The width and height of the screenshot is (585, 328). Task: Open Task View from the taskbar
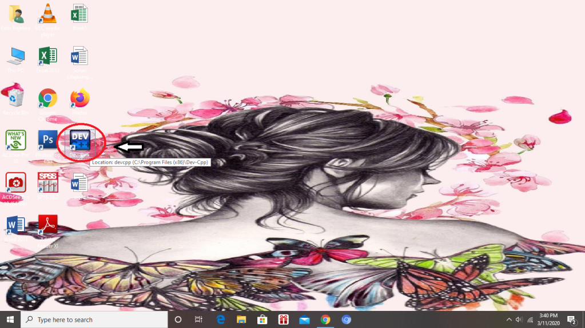pos(198,319)
